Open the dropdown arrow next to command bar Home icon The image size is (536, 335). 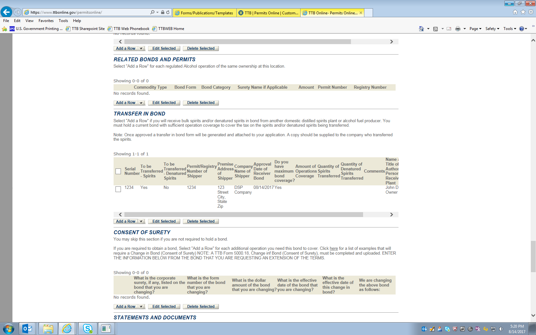[428, 29]
